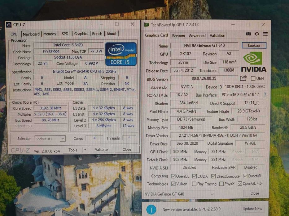Screen dimensions: 289x216
Task: Select Graphics Card tab in GPU-Z
Action: pos(156,35)
